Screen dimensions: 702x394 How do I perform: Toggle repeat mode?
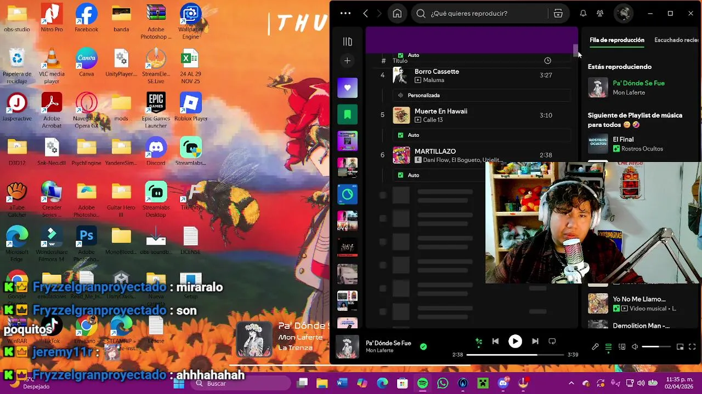pyautogui.click(x=552, y=341)
